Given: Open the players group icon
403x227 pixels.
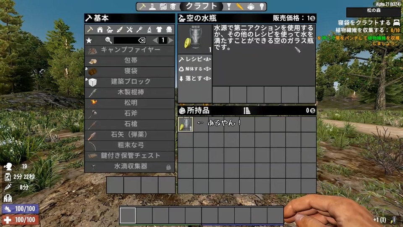Looking at the screenshot, I should click(251, 6).
